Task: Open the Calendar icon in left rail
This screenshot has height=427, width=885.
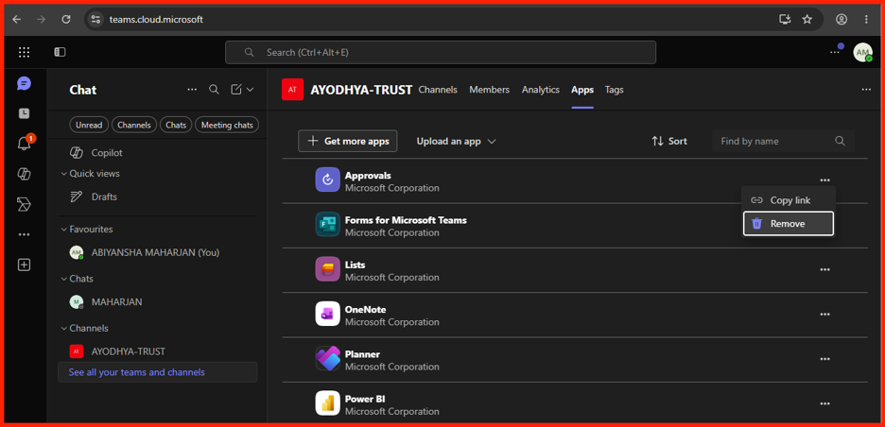Action: pyautogui.click(x=24, y=114)
